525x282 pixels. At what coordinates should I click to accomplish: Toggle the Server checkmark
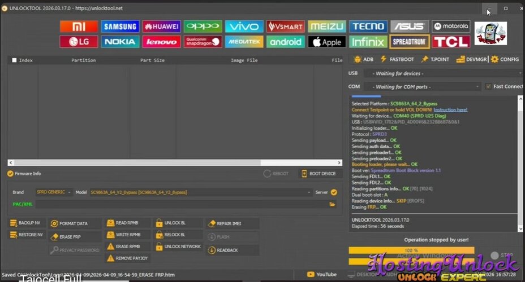pyautogui.click(x=334, y=192)
